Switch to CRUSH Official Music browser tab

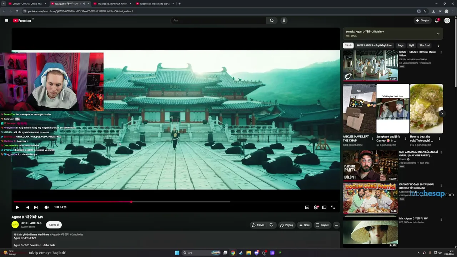coord(27,4)
